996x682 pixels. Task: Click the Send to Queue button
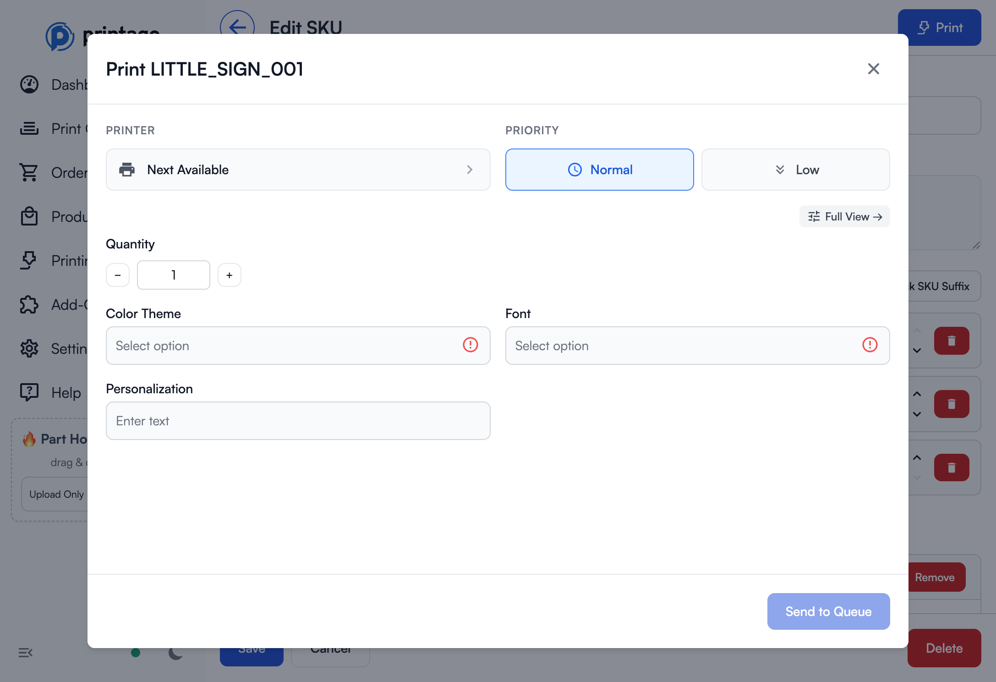[828, 611]
